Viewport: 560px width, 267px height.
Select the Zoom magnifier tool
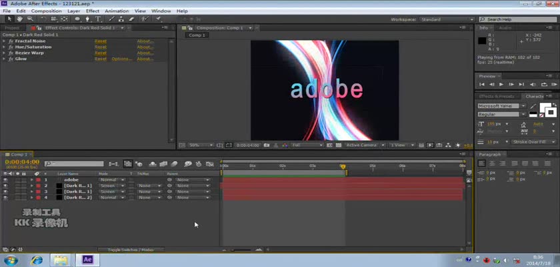(29, 19)
